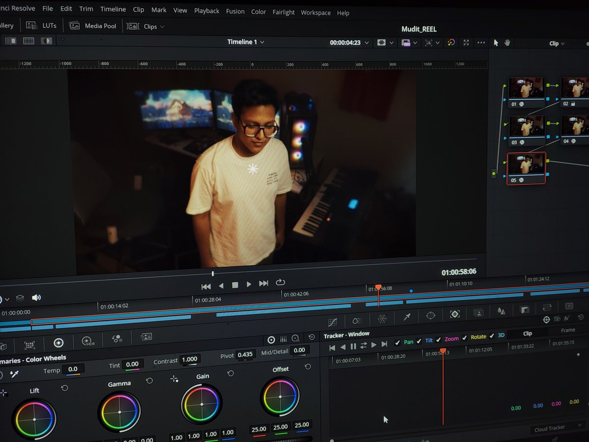Open the Clips dropdown arrow
This screenshot has width=589, height=442.
click(162, 27)
